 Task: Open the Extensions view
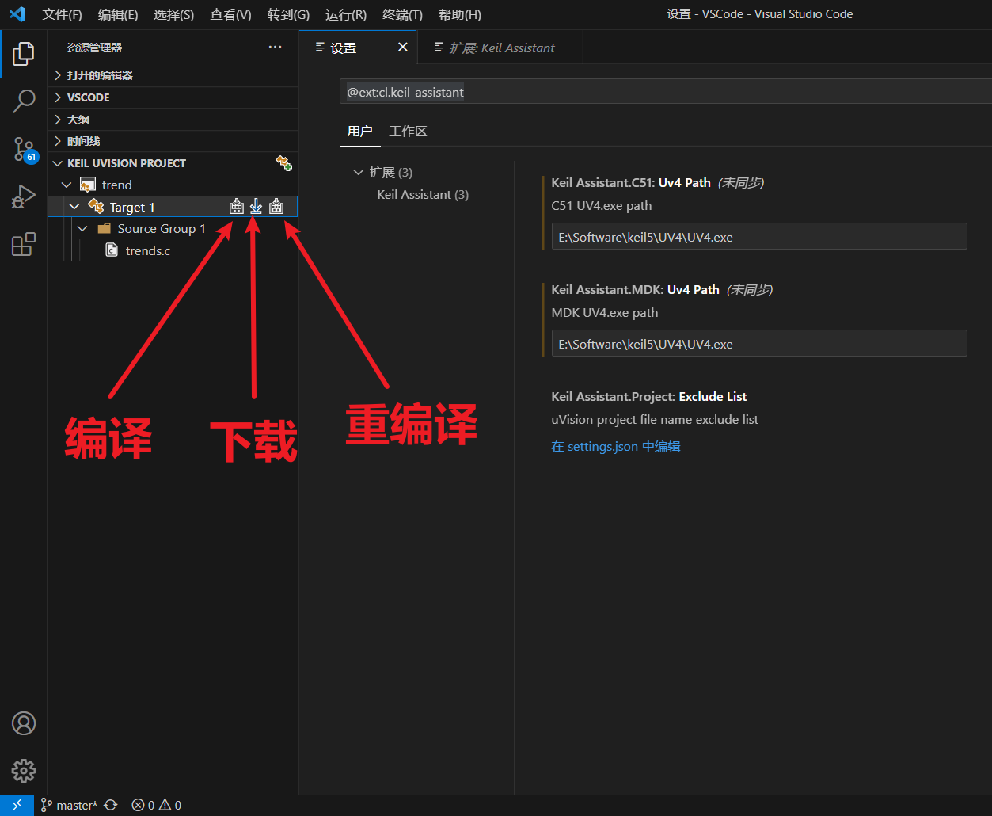click(x=24, y=243)
